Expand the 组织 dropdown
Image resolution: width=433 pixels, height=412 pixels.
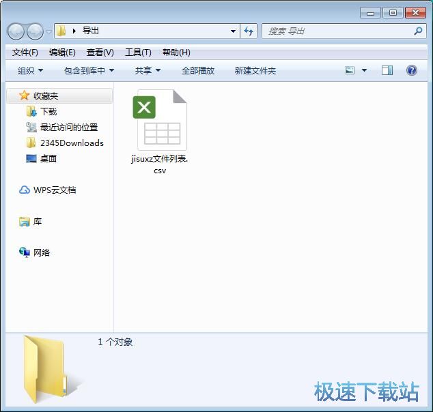point(30,70)
